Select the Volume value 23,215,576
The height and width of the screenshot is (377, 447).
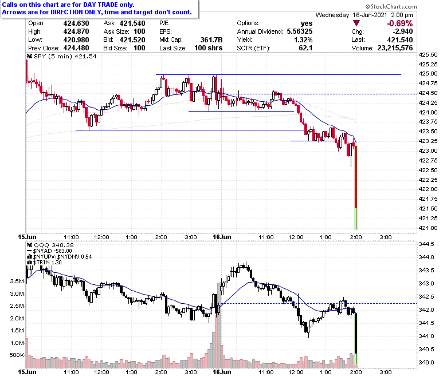pos(395,48)
